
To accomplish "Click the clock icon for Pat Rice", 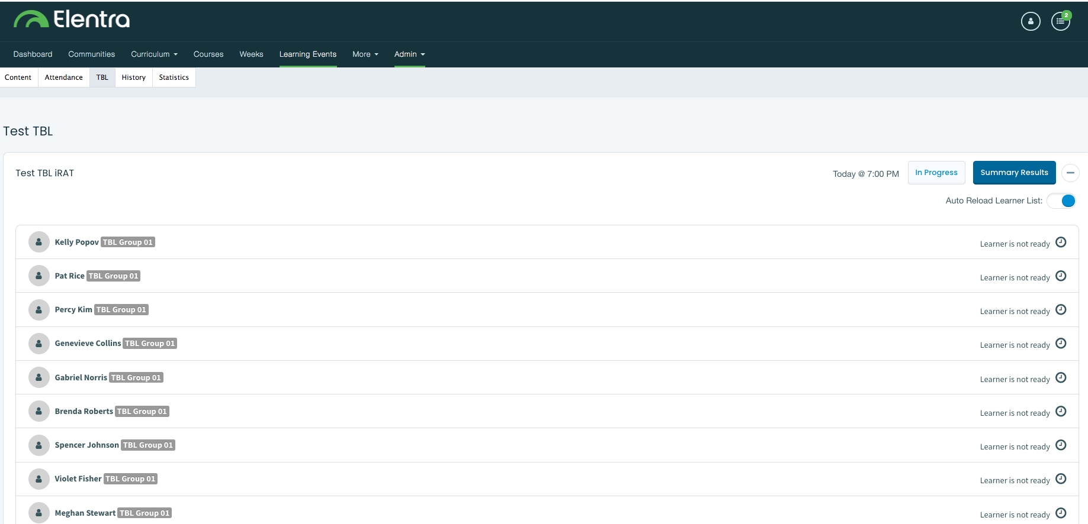I will tap(1061, 276).
